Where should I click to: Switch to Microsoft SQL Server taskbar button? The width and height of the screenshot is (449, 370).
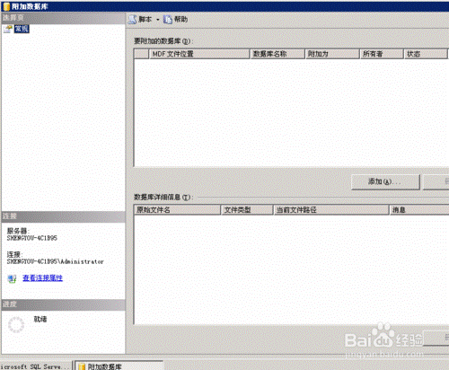(35, 366)
